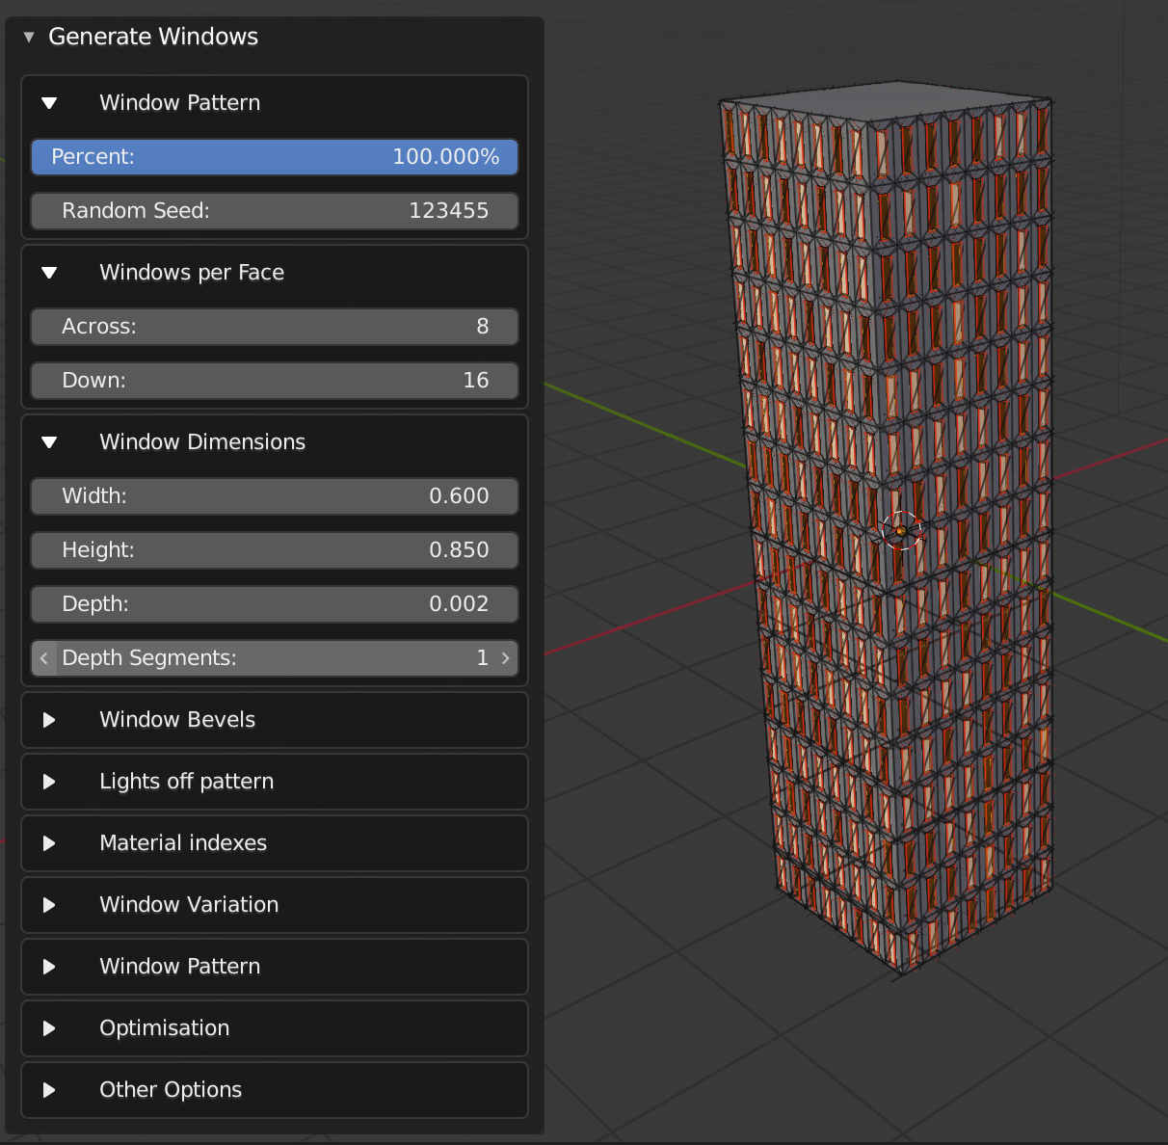Click the Percent slider showing 100.000%
This screenshot has height=1145, width=1168.
(275, 156)
